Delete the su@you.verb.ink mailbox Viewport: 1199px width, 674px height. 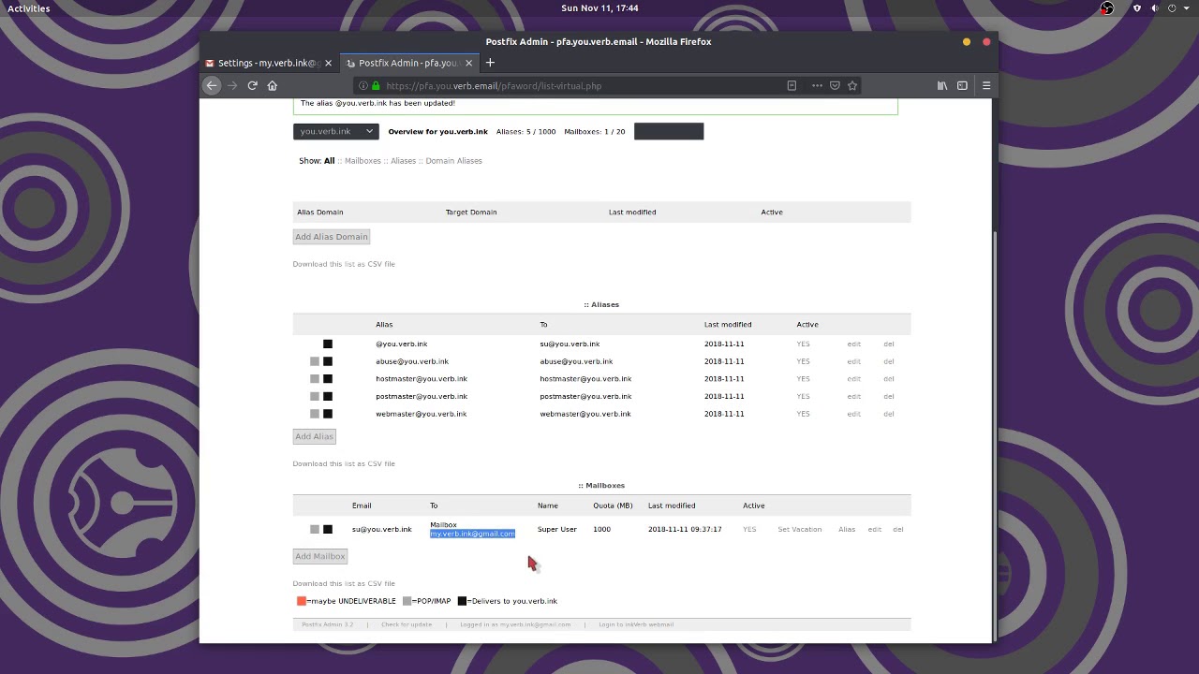pos(898,529)
